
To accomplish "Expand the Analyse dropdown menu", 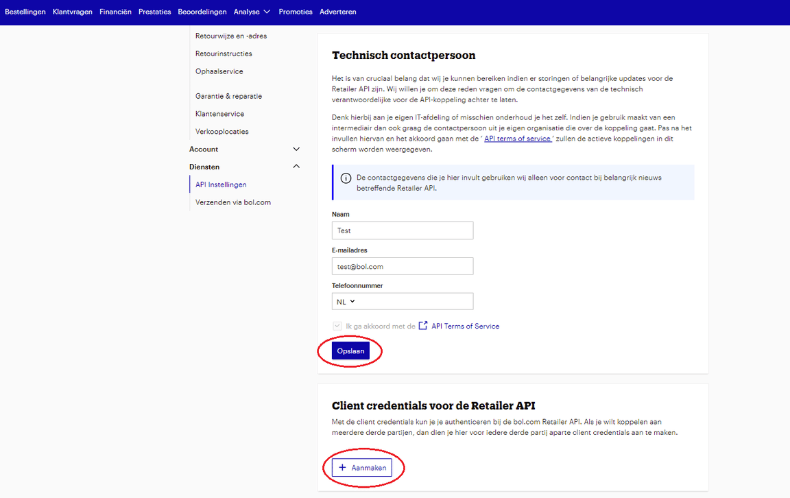I will point(252,12).
